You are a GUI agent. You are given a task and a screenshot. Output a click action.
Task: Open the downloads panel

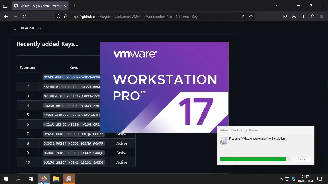(294, 16)
